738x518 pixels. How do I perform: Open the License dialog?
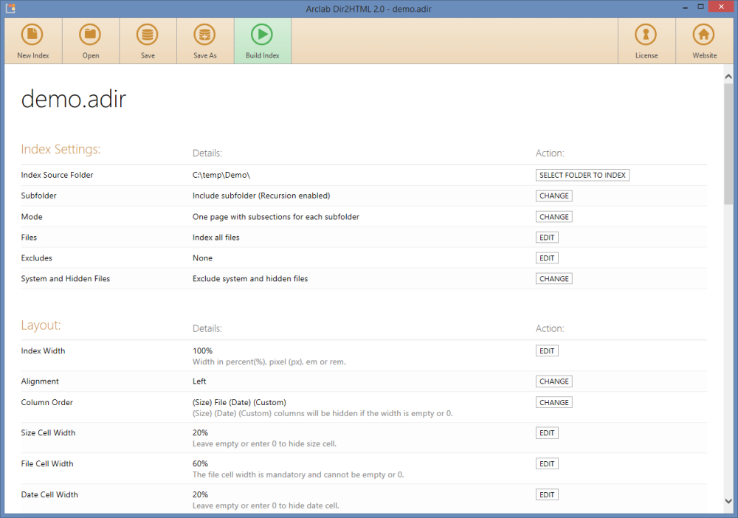pos(646,41)
